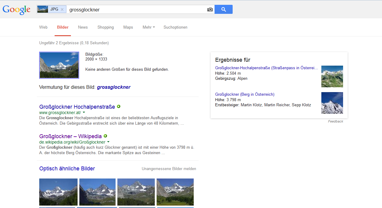Click 'Keine anderen Größen für dieses Bild gefunden' text
382x208 pixels.
(127, 70)
